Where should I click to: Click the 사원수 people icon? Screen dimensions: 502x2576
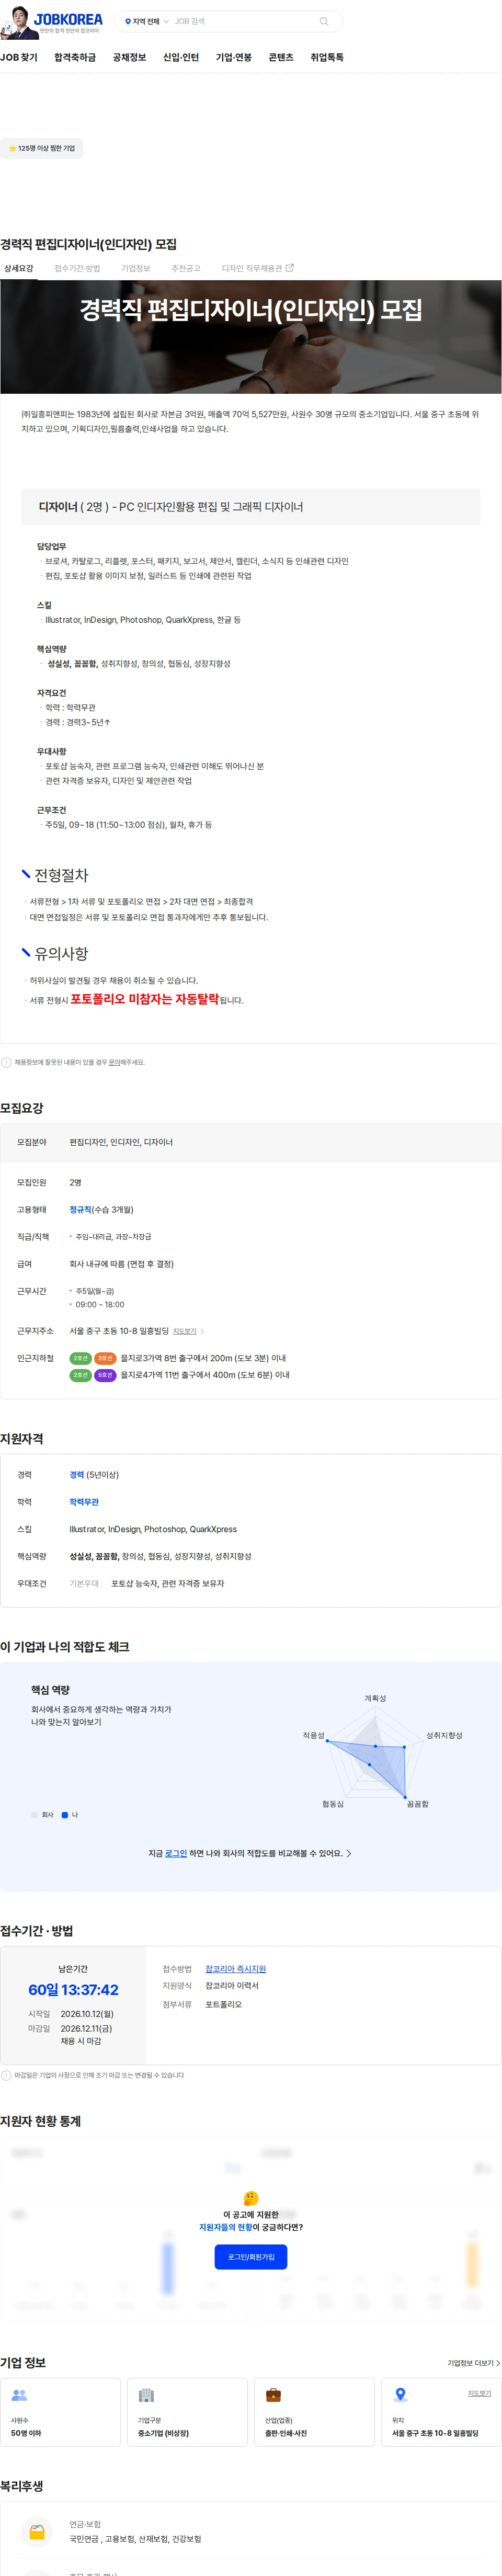[19, 2395]
